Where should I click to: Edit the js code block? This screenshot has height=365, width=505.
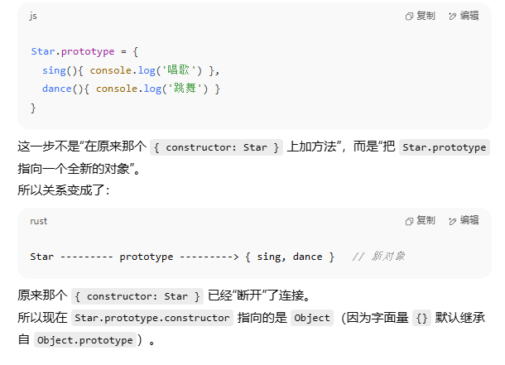point(464,16)
